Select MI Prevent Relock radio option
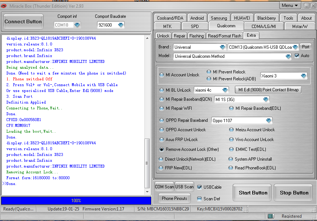 click(x=209, y=72)
